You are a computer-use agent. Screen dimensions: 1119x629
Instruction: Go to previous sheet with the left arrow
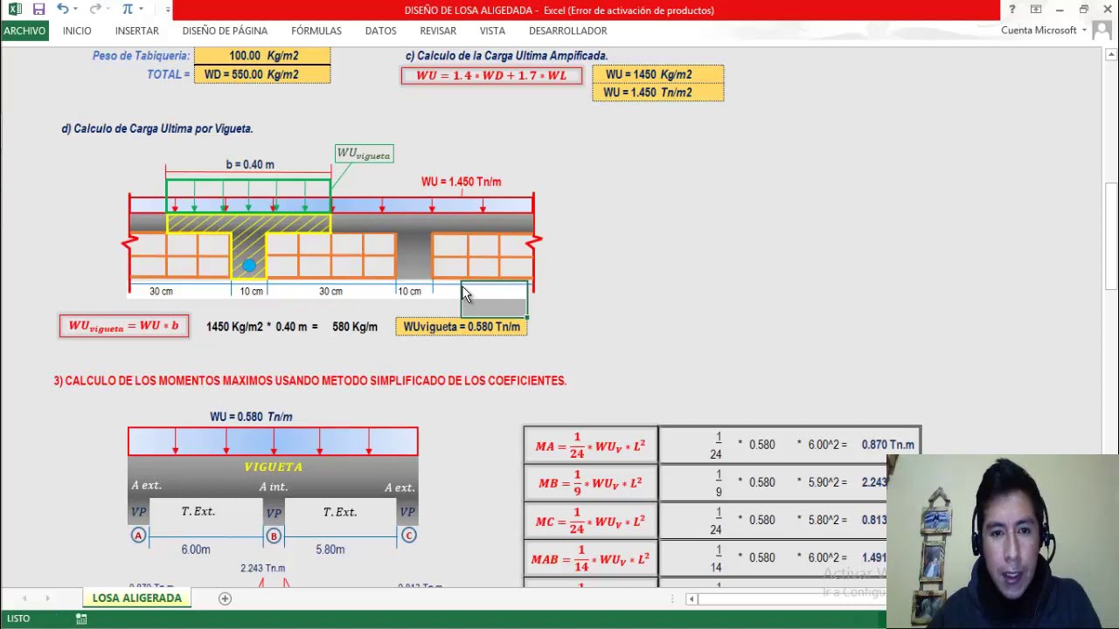pyautogui.click(x=24, y=598)
